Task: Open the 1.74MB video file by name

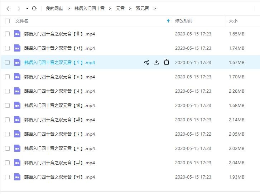Action: 59,48
